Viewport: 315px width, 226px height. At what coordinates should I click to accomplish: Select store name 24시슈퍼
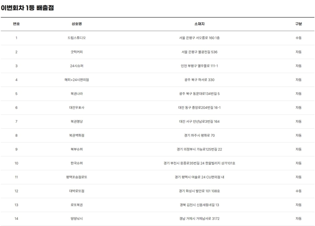[77, 66]
